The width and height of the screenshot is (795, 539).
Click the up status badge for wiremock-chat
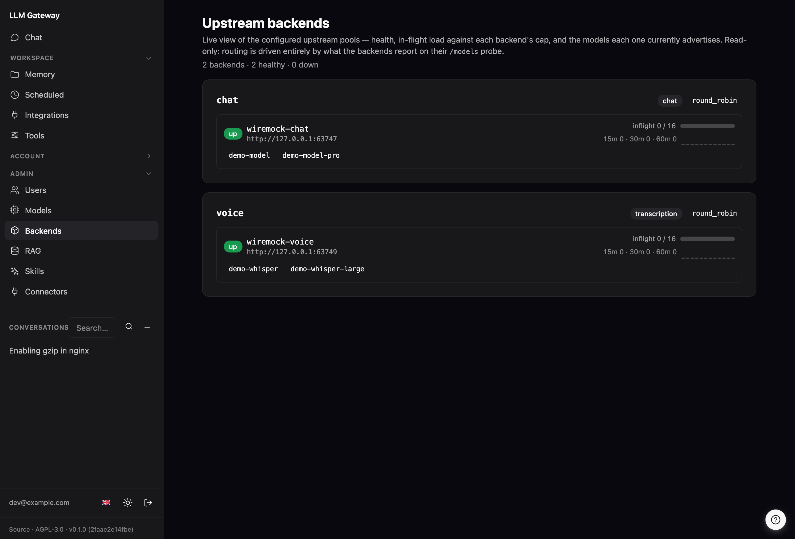click(233, 134)
